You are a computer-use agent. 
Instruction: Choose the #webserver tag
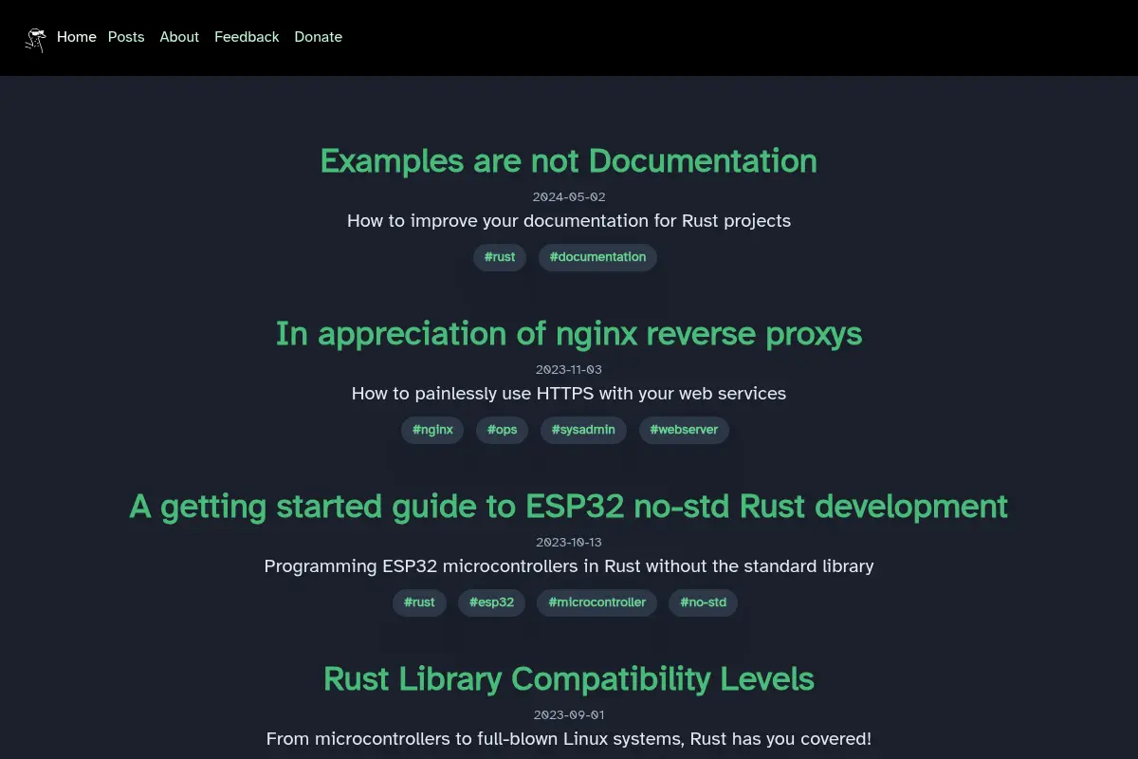pos(684,430)
